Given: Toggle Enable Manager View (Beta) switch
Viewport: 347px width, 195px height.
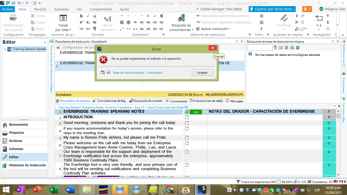Looking at the screenshot, I should pyautogui.click(x=197, y=9).
